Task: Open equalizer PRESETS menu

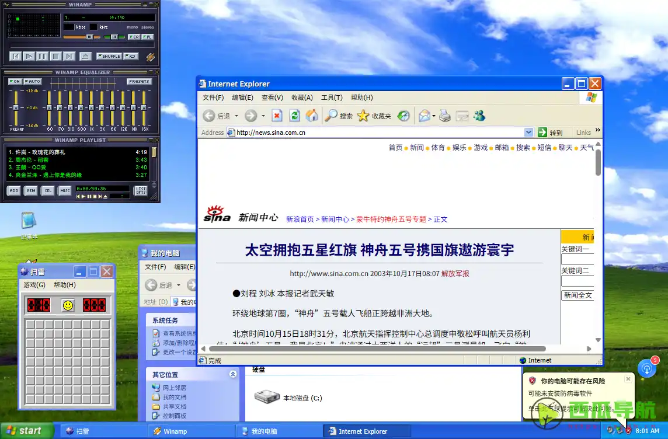Action: (x=140, y=81)
